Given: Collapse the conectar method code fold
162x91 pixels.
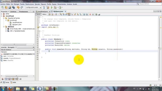Looking at the screenshot, I should 39,49.
